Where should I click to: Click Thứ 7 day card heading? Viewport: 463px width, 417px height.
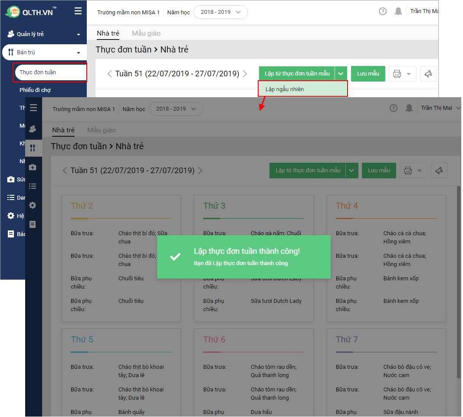click(x=347, y=340)
